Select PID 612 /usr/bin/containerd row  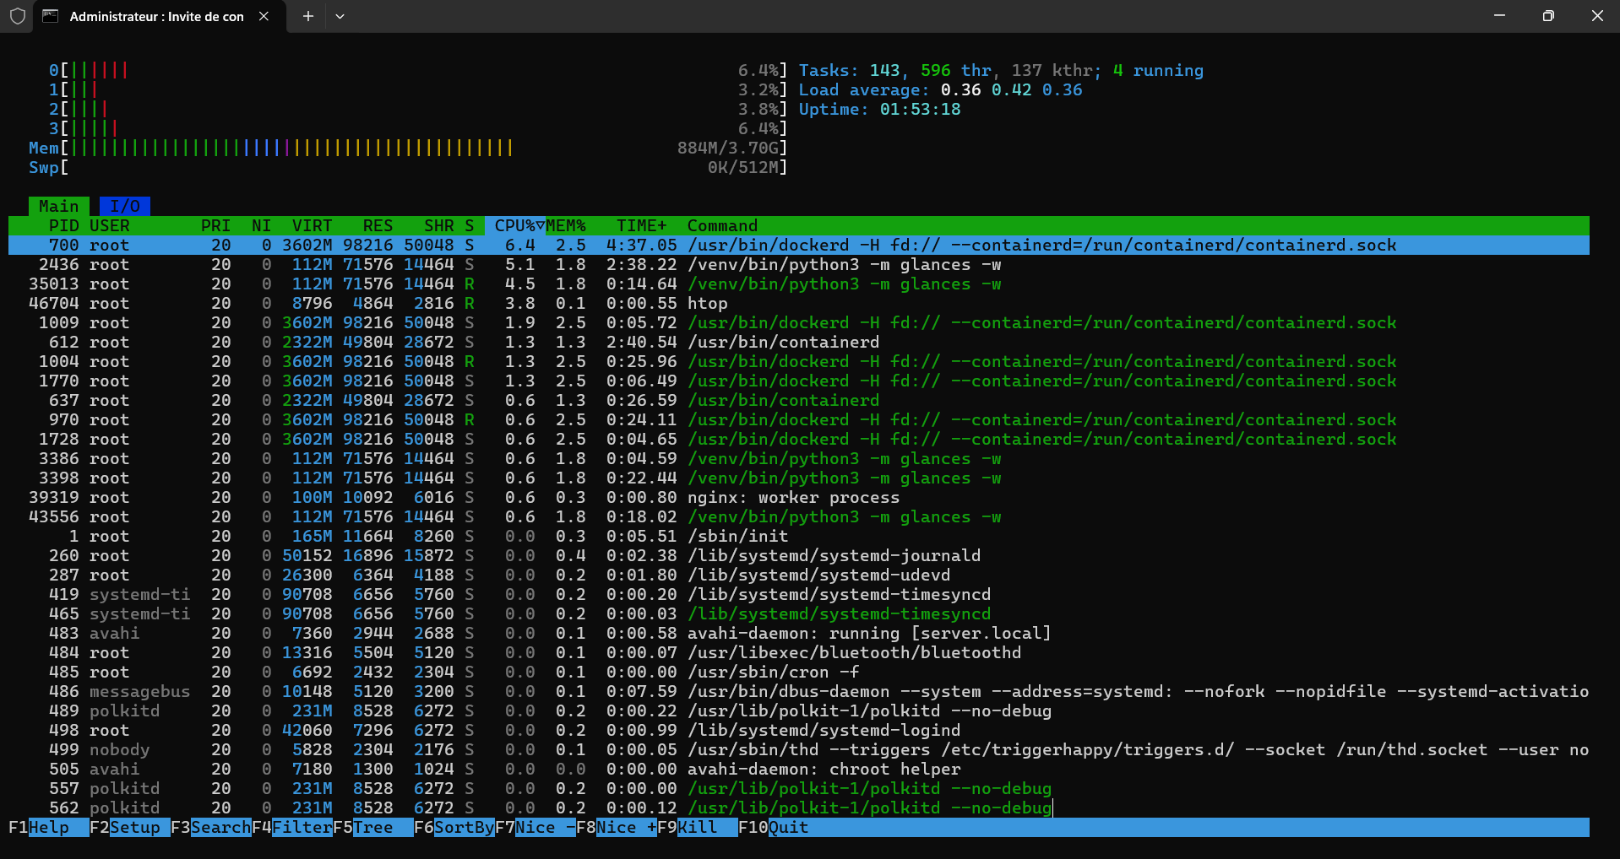(x=799, y=342)
